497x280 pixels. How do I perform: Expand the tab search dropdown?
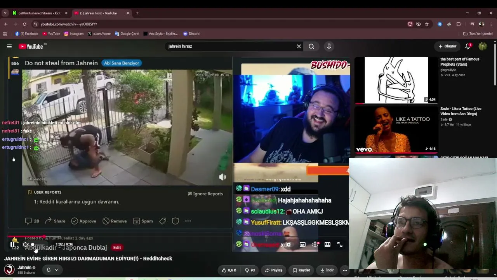5,13
